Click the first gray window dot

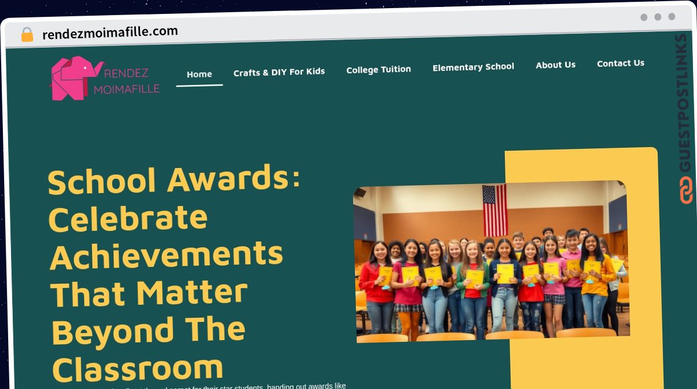(x=644, y=17)
